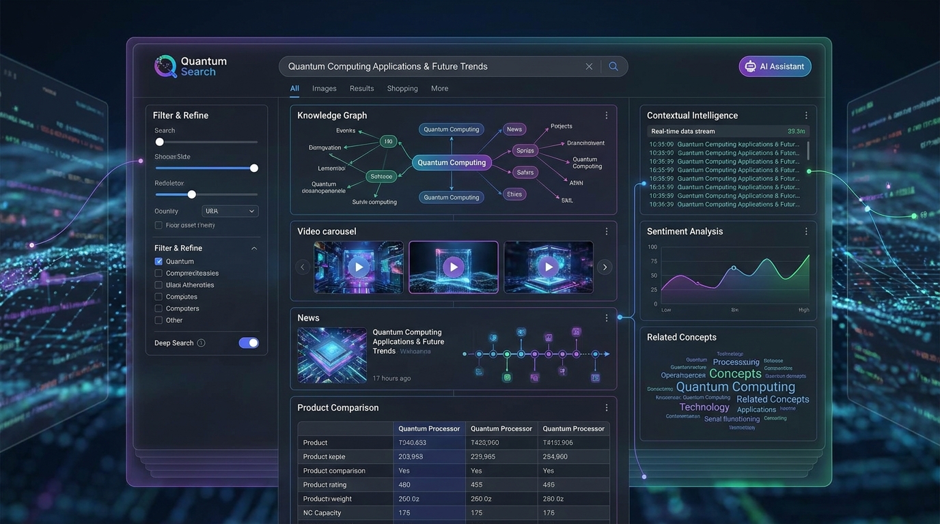This screenshot has width=940, height=524.
Task: Switch to the Results tab
Action: pyautogui.click(x=362, y=89)
